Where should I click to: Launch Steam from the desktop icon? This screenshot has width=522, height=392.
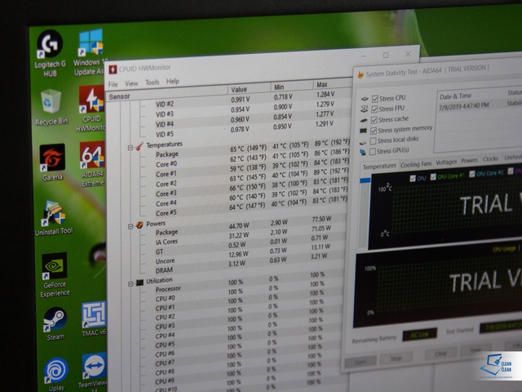click(x=55, y=320)
